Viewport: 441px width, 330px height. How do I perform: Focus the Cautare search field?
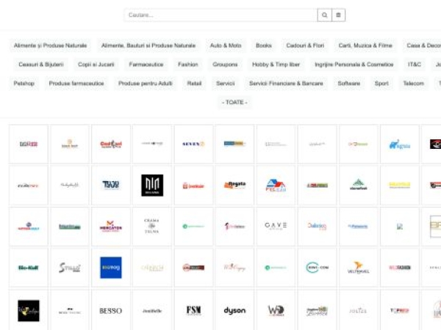pos(220,15)
